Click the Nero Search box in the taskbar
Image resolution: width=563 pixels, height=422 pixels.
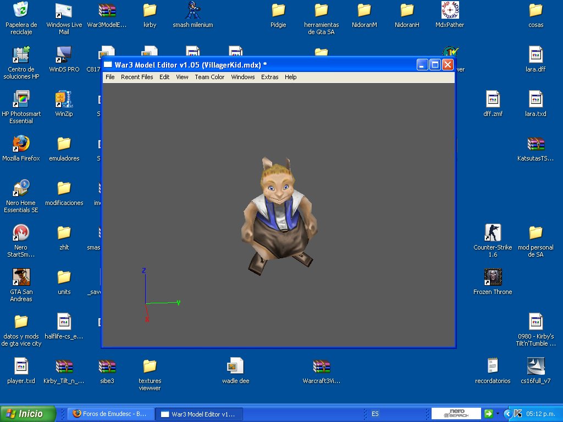pyautogui.click(x=456, y=413)
